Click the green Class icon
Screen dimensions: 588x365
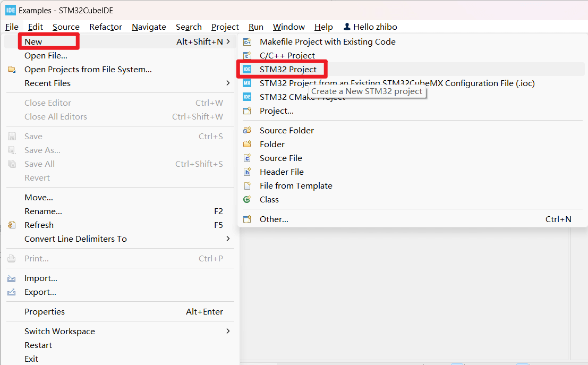247,199
